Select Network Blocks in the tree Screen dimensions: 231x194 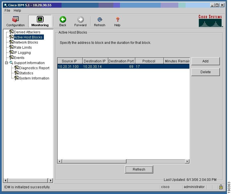click(26, 42)
